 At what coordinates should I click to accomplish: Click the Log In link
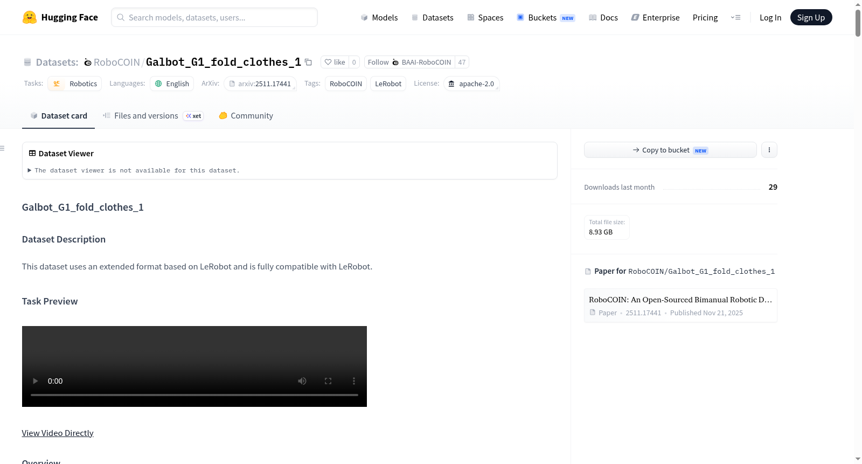tap(770, 17)
